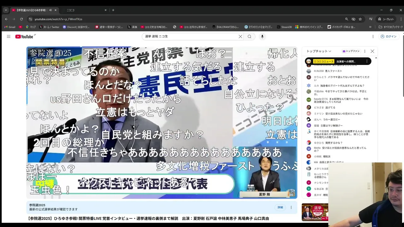
Task: Click the video player area
Action: (162, 123)
